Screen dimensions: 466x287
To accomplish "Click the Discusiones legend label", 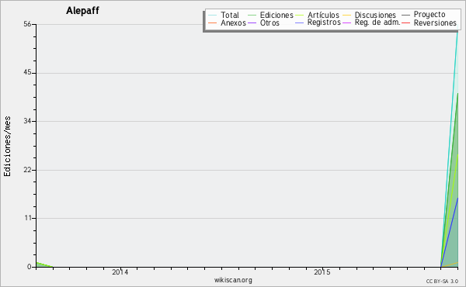I will point(375,15).
